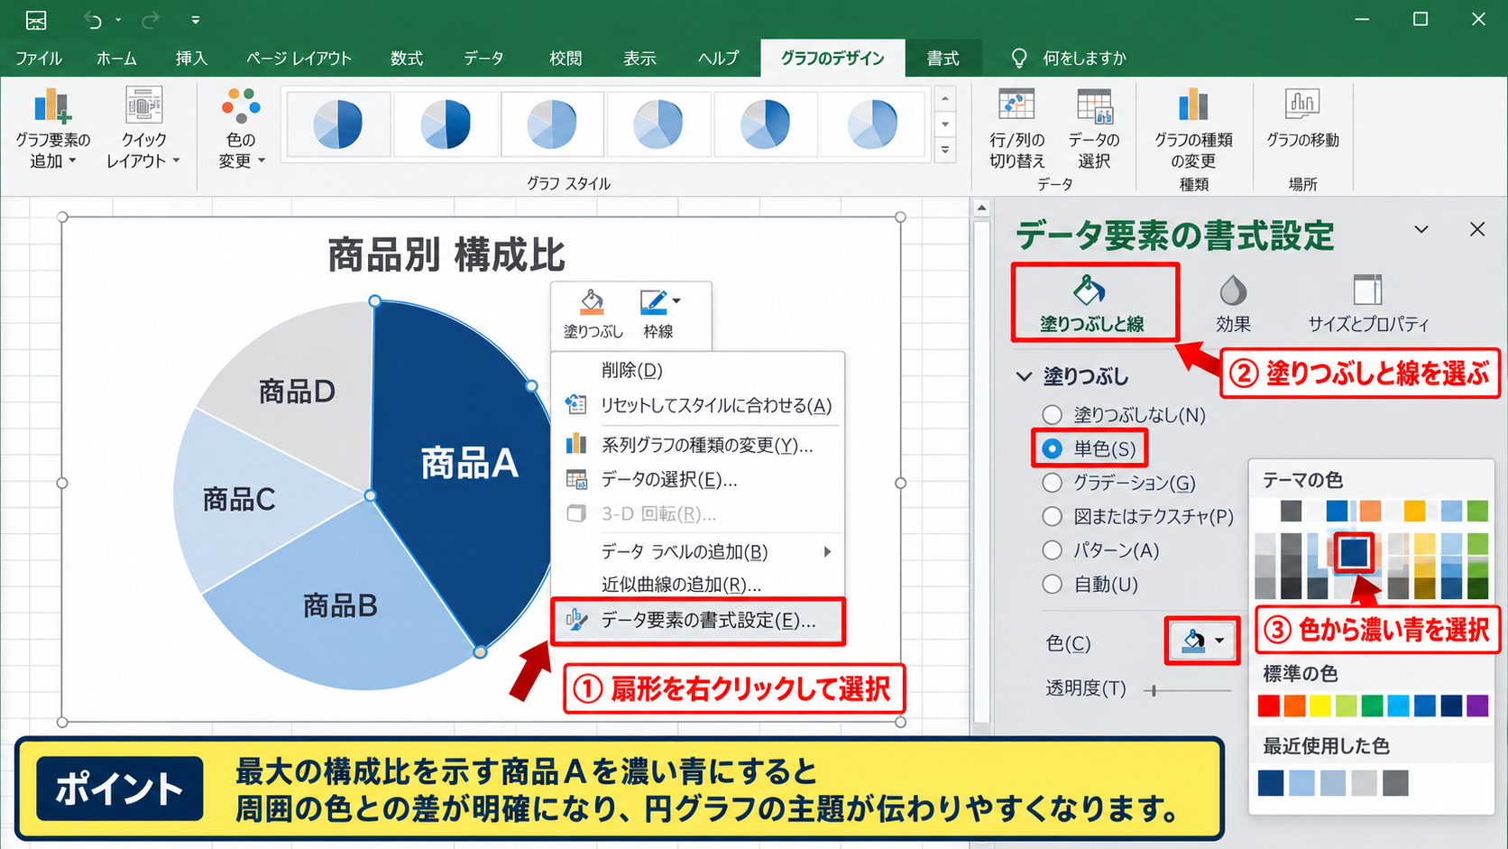The width and height of the screenshot is (1508, 849).
Task: Click 系列グラフの種類の変更(Y)... entry
Action: point(698,445)
